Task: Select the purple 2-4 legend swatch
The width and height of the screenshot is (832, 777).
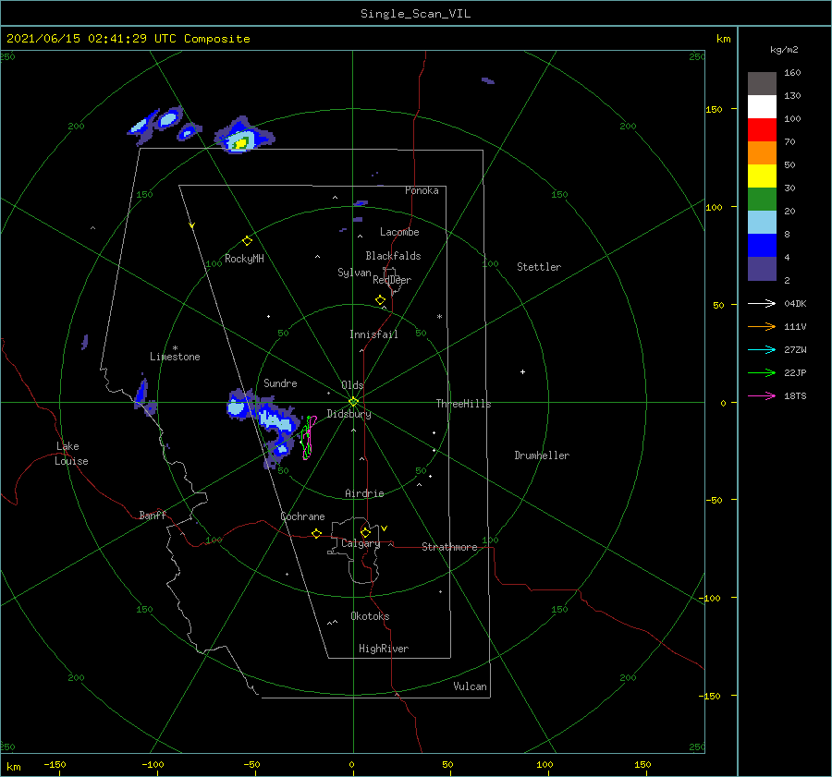Action: coord(762,269)
